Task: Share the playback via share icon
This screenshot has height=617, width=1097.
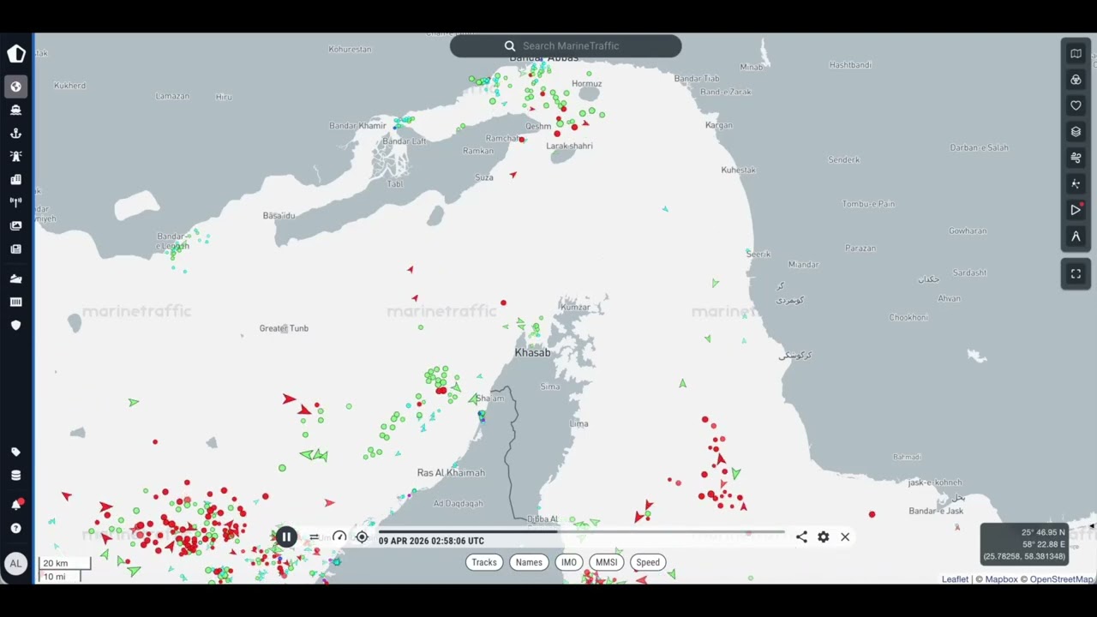Action: [x=801, y=537]
